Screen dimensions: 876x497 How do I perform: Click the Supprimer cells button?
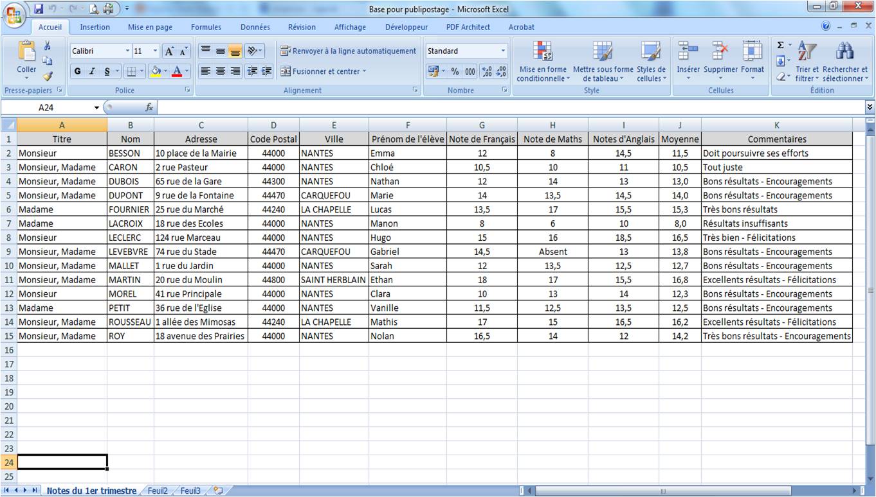(x=720, y=61)
